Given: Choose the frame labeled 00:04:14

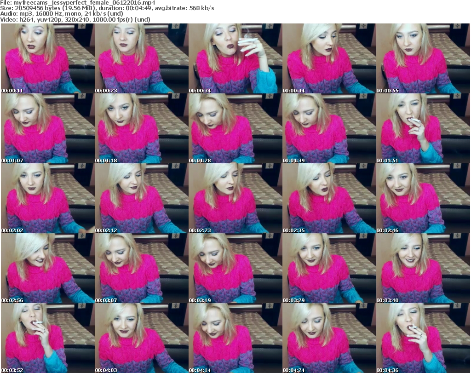Looking at the screenshot, I should pyautogui.click(x=235, y=338).
